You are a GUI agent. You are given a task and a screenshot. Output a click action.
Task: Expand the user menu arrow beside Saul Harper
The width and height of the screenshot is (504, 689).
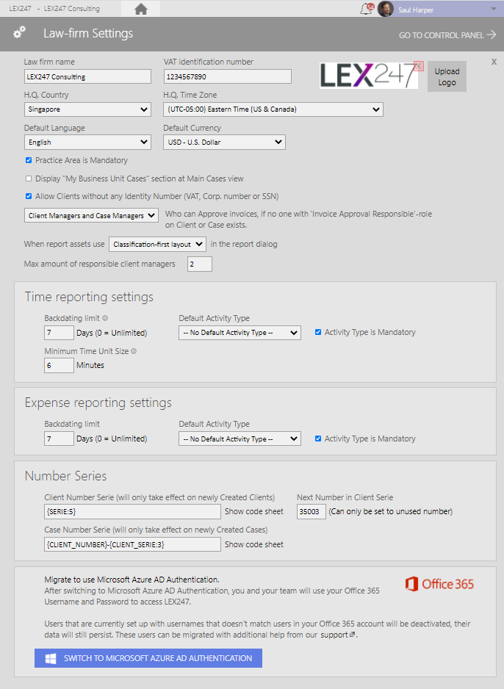click(494, 9)
